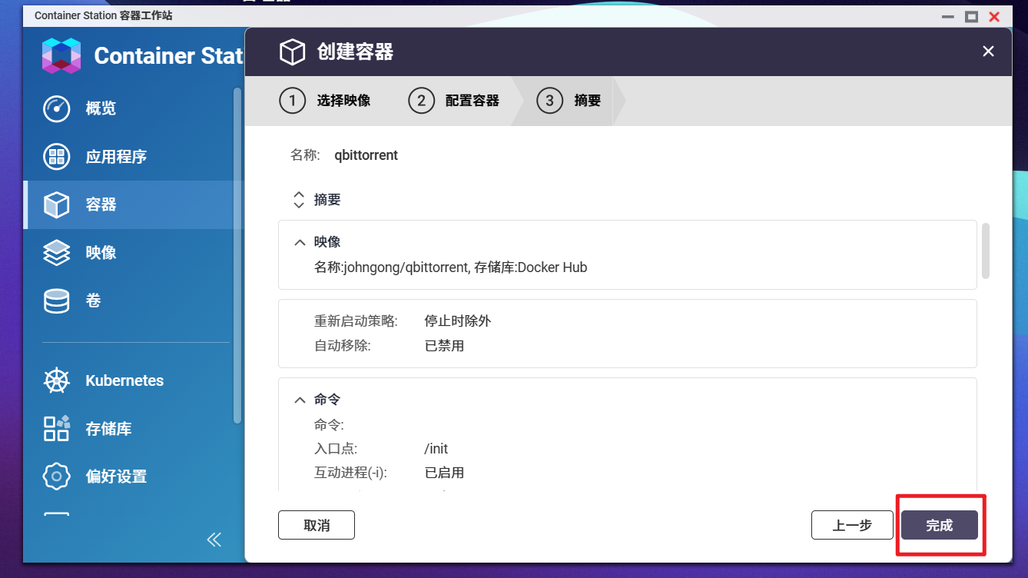Open the Kubernetes wheel icon

point(57,380)
